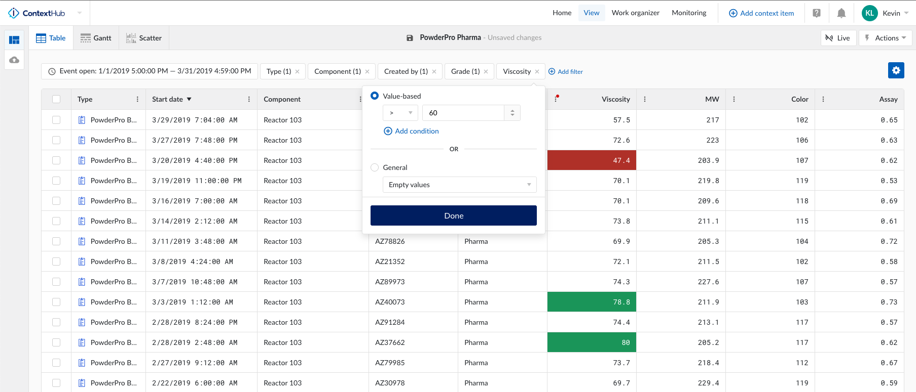
Task: Click Add context item
Action: tap(761, 13)
